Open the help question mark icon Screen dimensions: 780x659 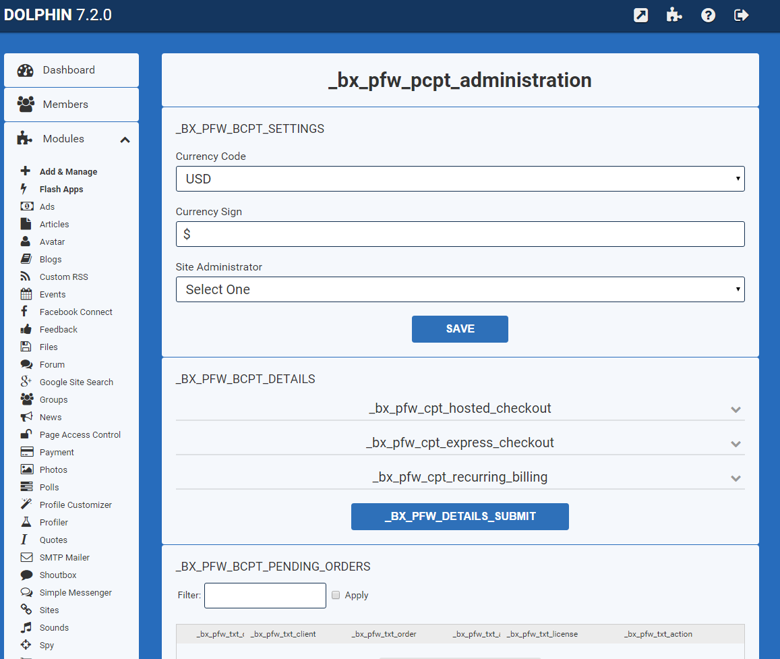(x=708, y=15)
